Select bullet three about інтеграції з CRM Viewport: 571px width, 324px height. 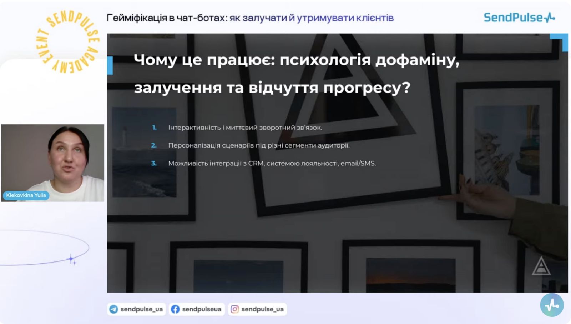[x=272, y=163]
